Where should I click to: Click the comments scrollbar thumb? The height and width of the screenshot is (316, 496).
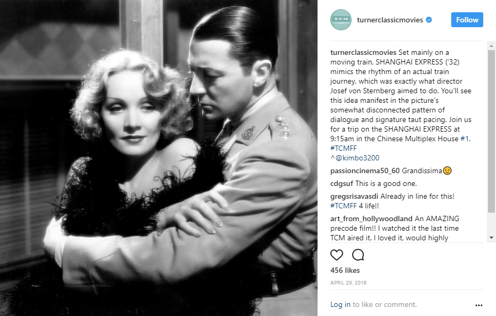(x=491, y=131)
